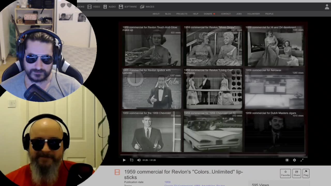Open the PEOPLE menu item

(x=269, y=14)
